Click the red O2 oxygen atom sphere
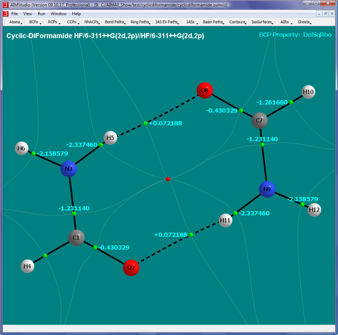 click(131, 268)
